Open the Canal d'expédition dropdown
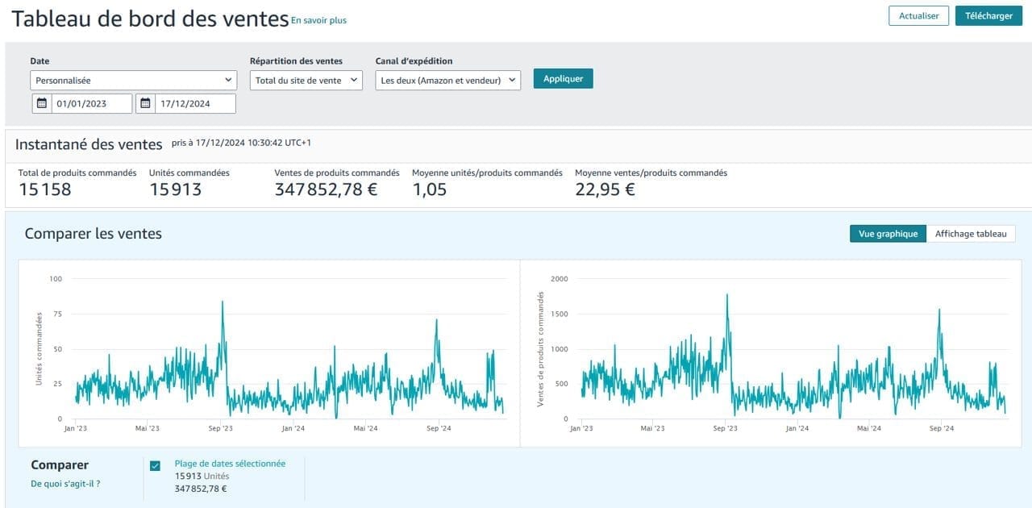 447,81
